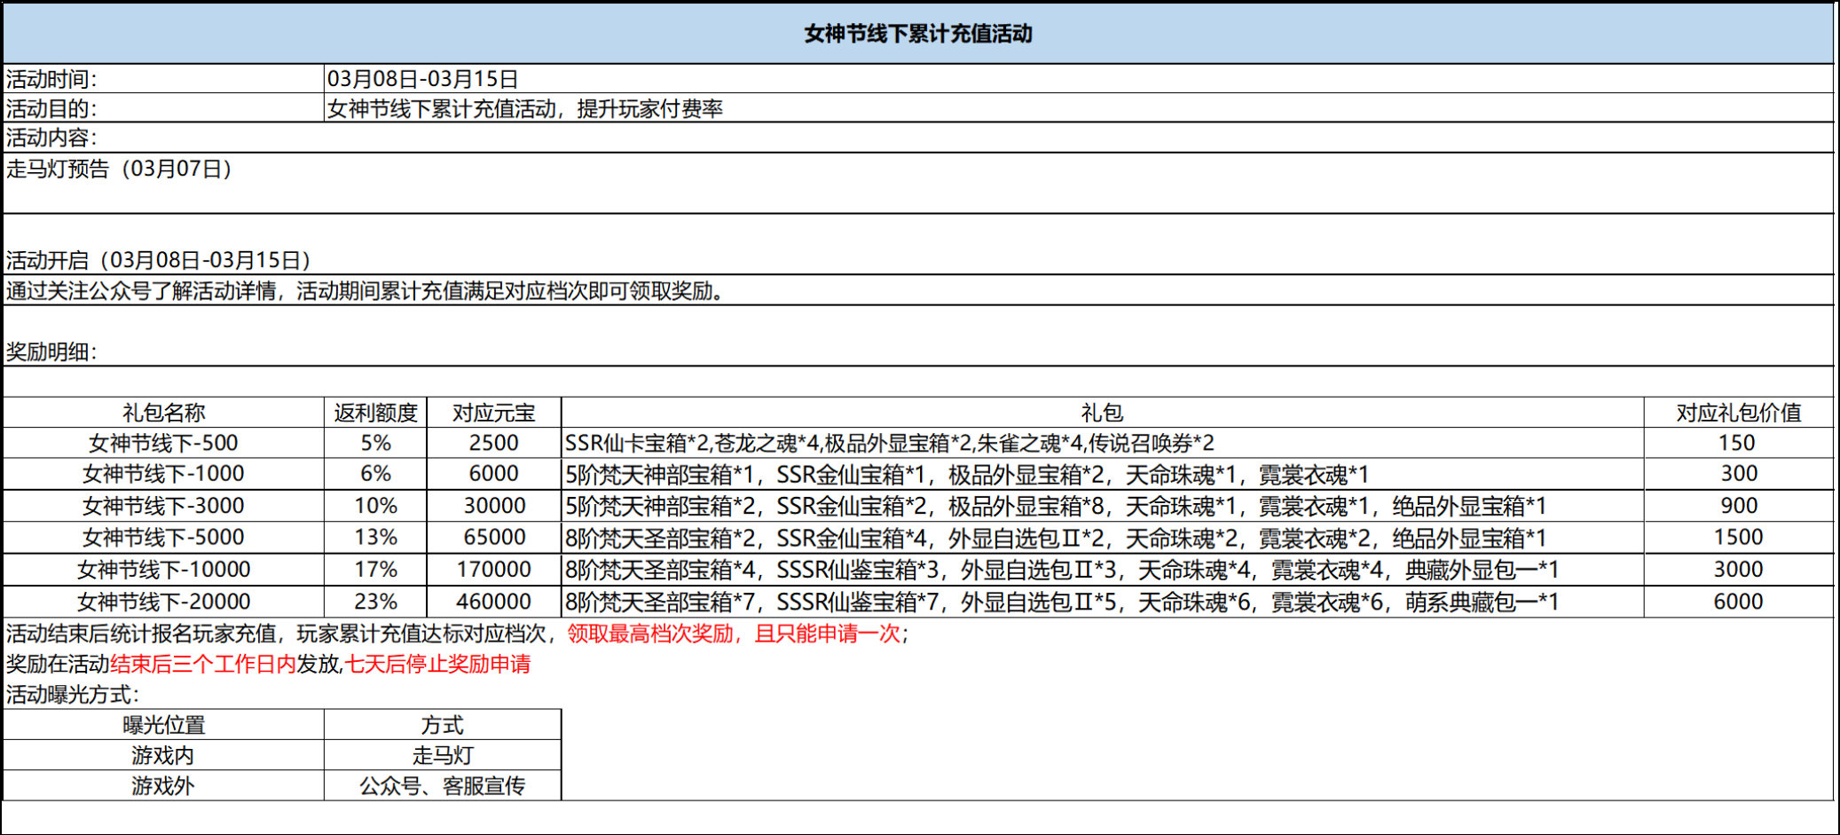Click the 礼包 column header
Viewport: 1840px width, 835px height.
click(x=1103, y=413)
